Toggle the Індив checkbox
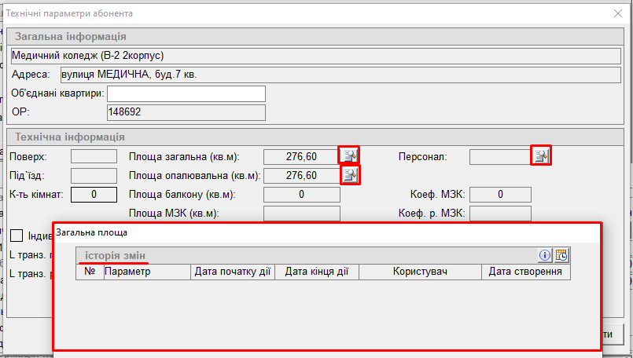Screen dimensions: 633x358 click(x=17, y=236)
